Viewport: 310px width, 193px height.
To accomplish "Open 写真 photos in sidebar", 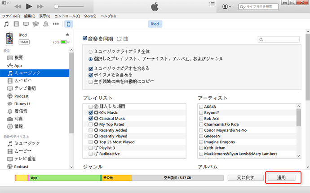I will (35, 119).
